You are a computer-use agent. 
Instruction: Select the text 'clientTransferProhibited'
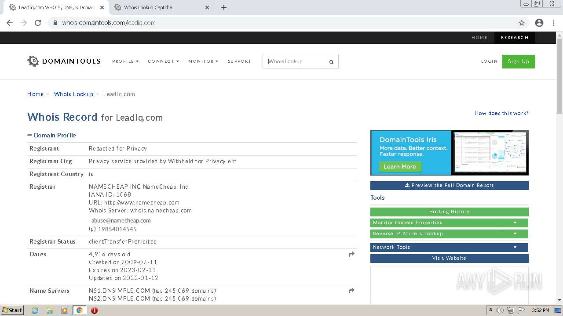coord(123,241)
